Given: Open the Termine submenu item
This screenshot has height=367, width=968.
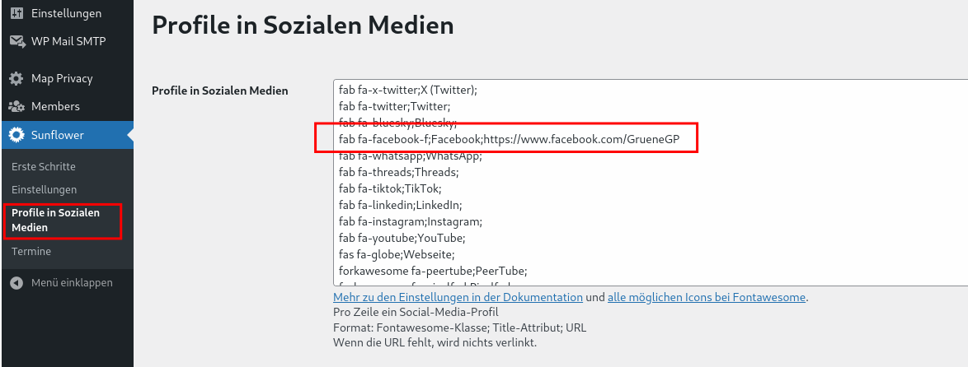Looking at the screenshot, I should point(31,252).
